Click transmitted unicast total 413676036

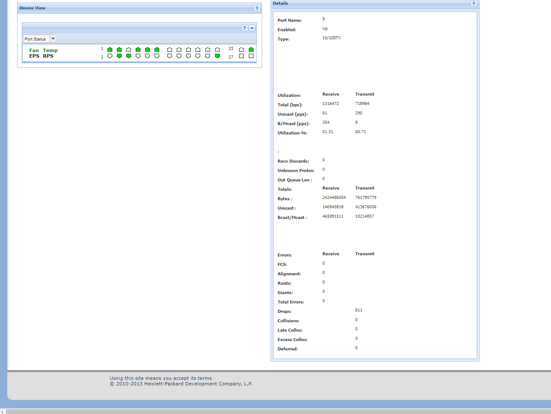coord(366,207)
